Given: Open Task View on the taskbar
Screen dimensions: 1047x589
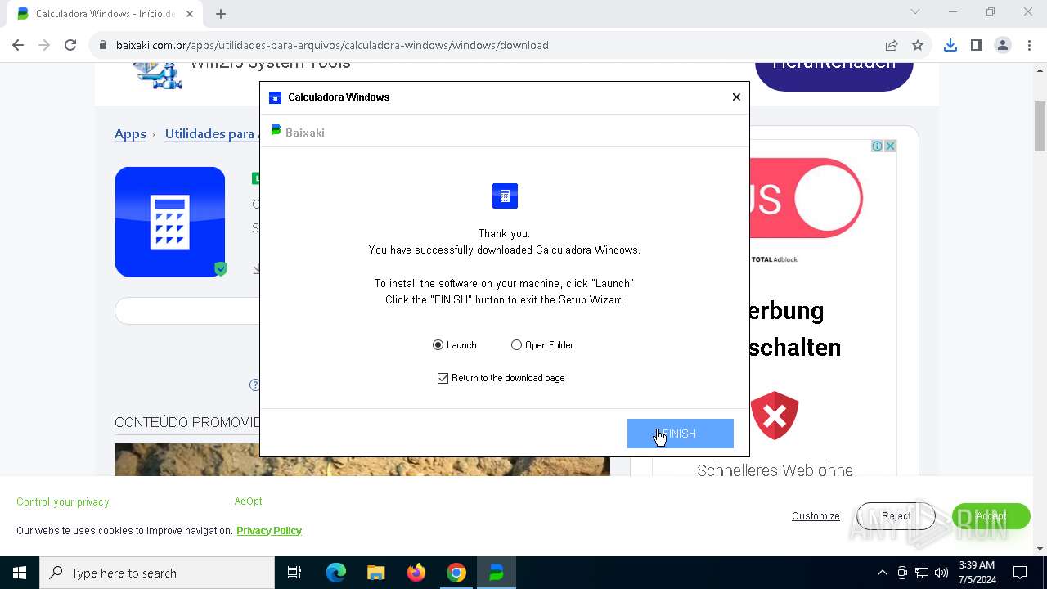Looking at the screenshot, I should pyautogui.click(x=294, y=573).
